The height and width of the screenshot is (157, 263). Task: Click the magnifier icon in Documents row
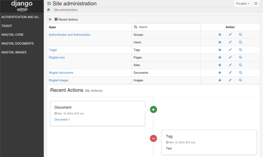click(x=240, y=73)
